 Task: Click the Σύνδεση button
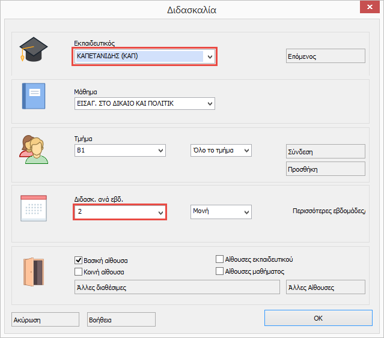(325, 152)
